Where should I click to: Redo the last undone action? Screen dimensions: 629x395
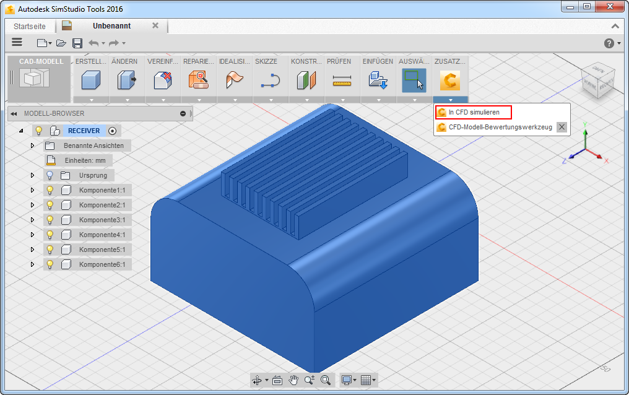pyautogui.click(x=114, y=43)
